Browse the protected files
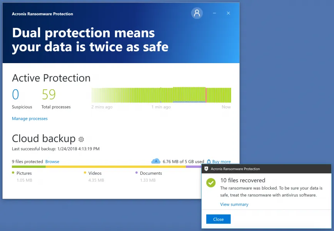The height and width of the screenshot is (231, 334). click(x=52, y=162)
